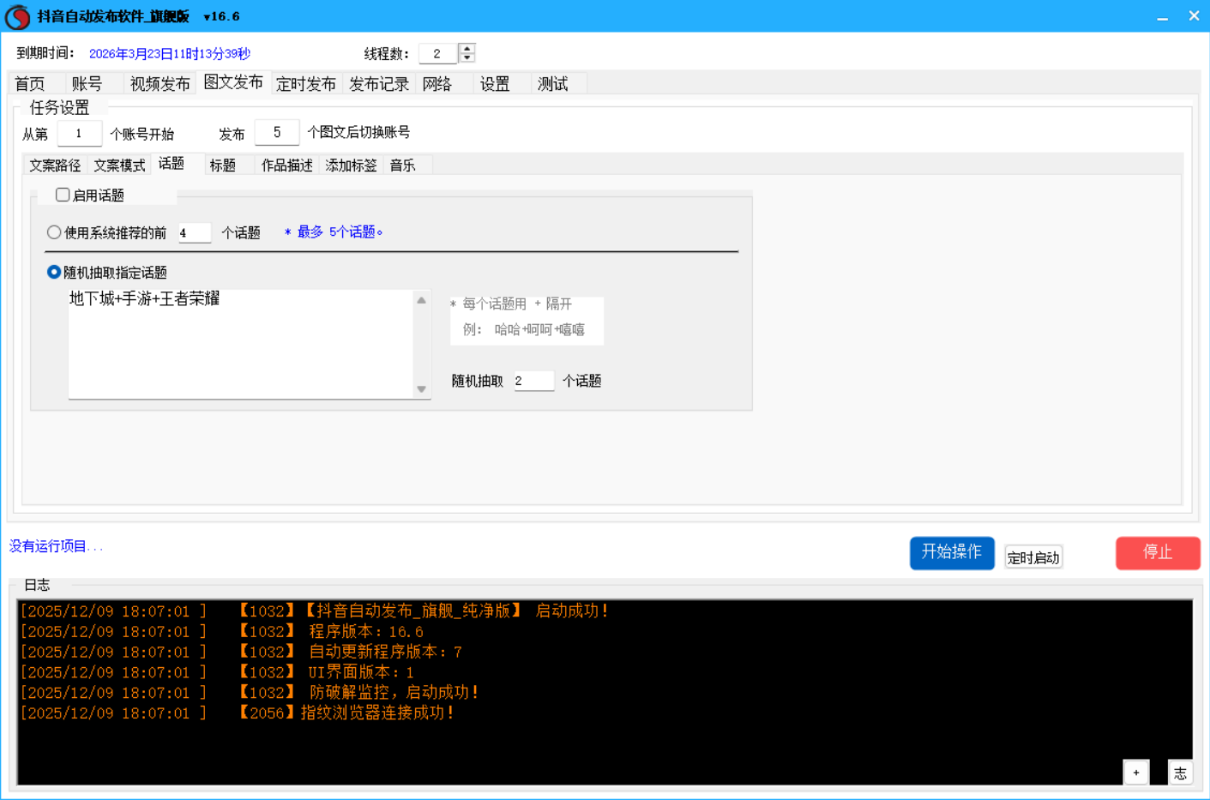Open the 音乐 sub-tab
Image resolution: width=1210 pixels, height=800 pixels.
tap(402, 165)
